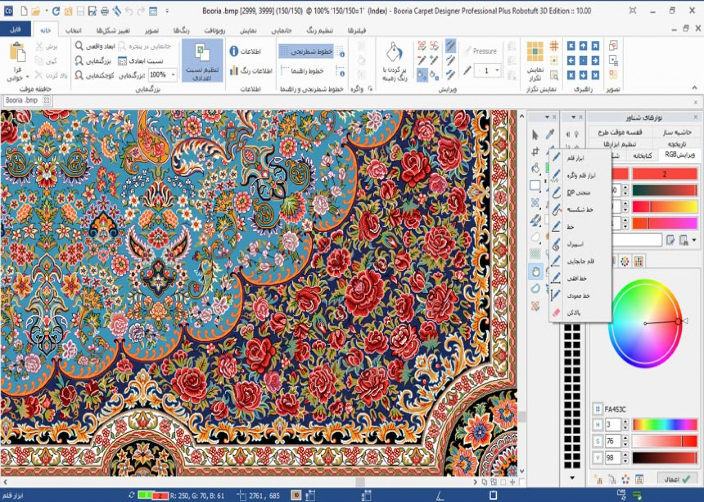Screen dimensions: 704x502
Task: Select the crop tool icon
Action: (536, 151)
